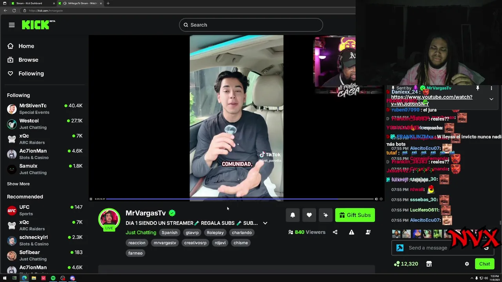The image size is (502, 282).
Task: Open the chat shop icon
Action: (x=429, y=264)
